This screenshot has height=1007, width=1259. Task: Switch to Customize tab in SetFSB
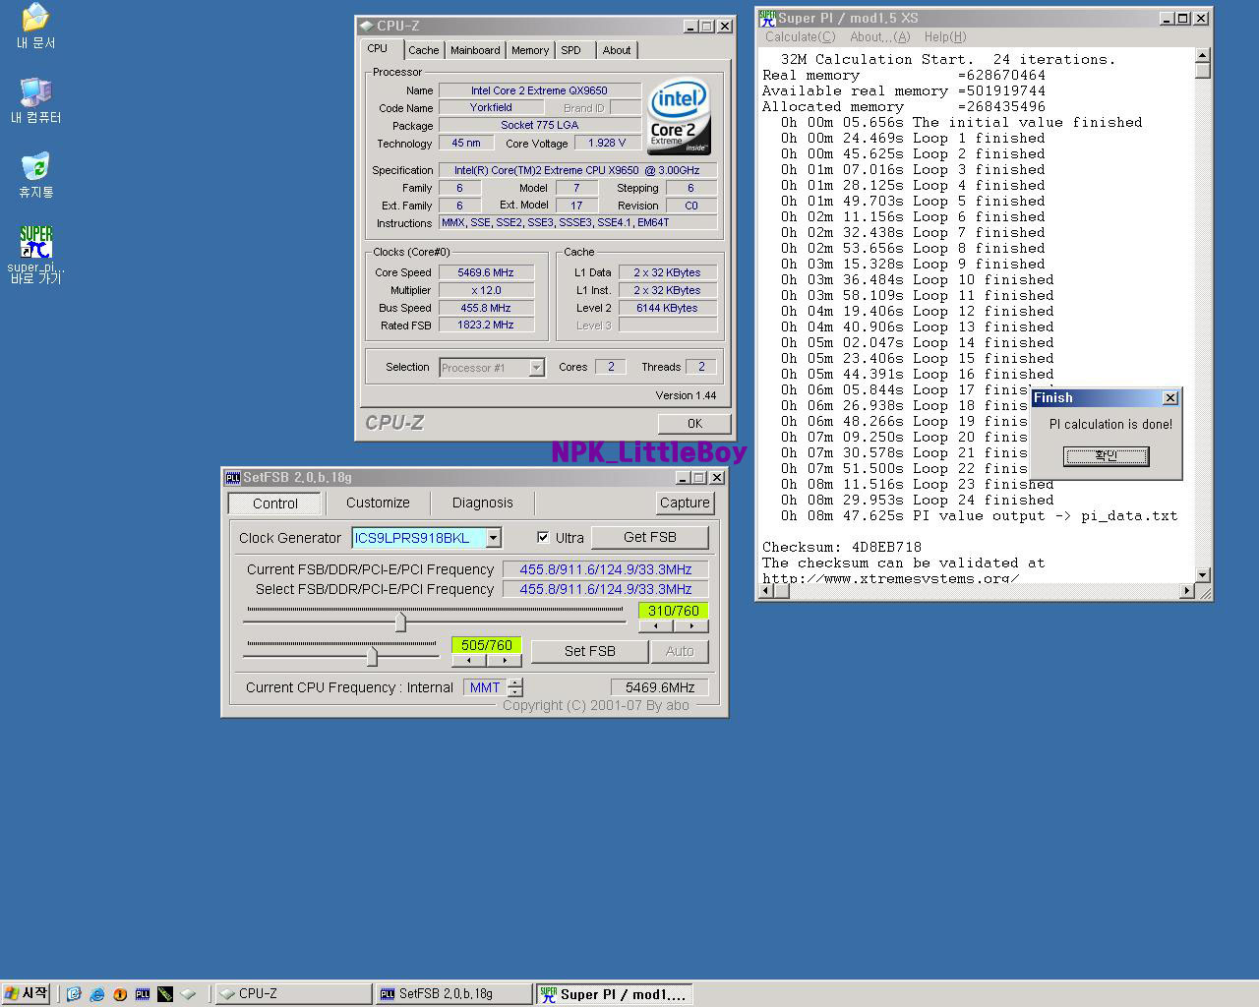(378, 503)
